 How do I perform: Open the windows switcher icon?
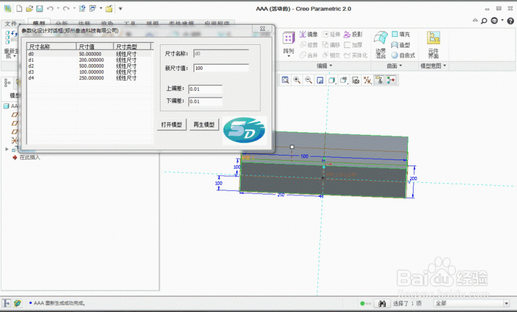(x=93, y=9)
